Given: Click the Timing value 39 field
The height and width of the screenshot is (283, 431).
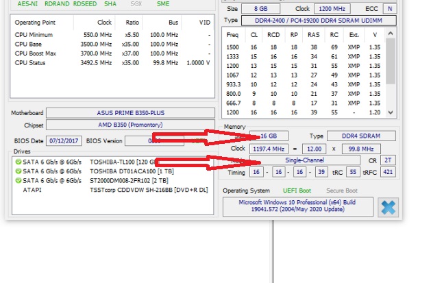Looking at the screenshot, I should 321,172.
